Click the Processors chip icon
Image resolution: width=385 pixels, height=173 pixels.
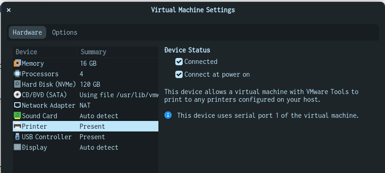point(17,74)
